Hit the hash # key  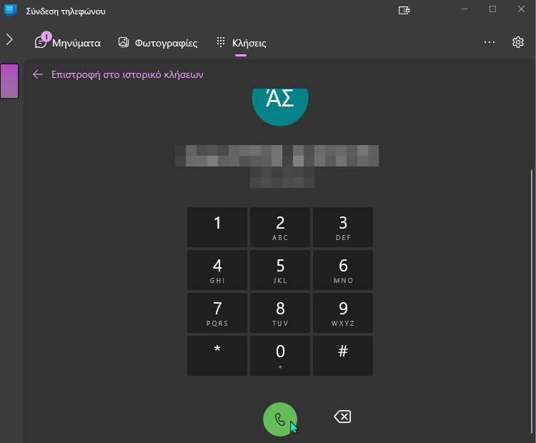[x=343, y=356]
